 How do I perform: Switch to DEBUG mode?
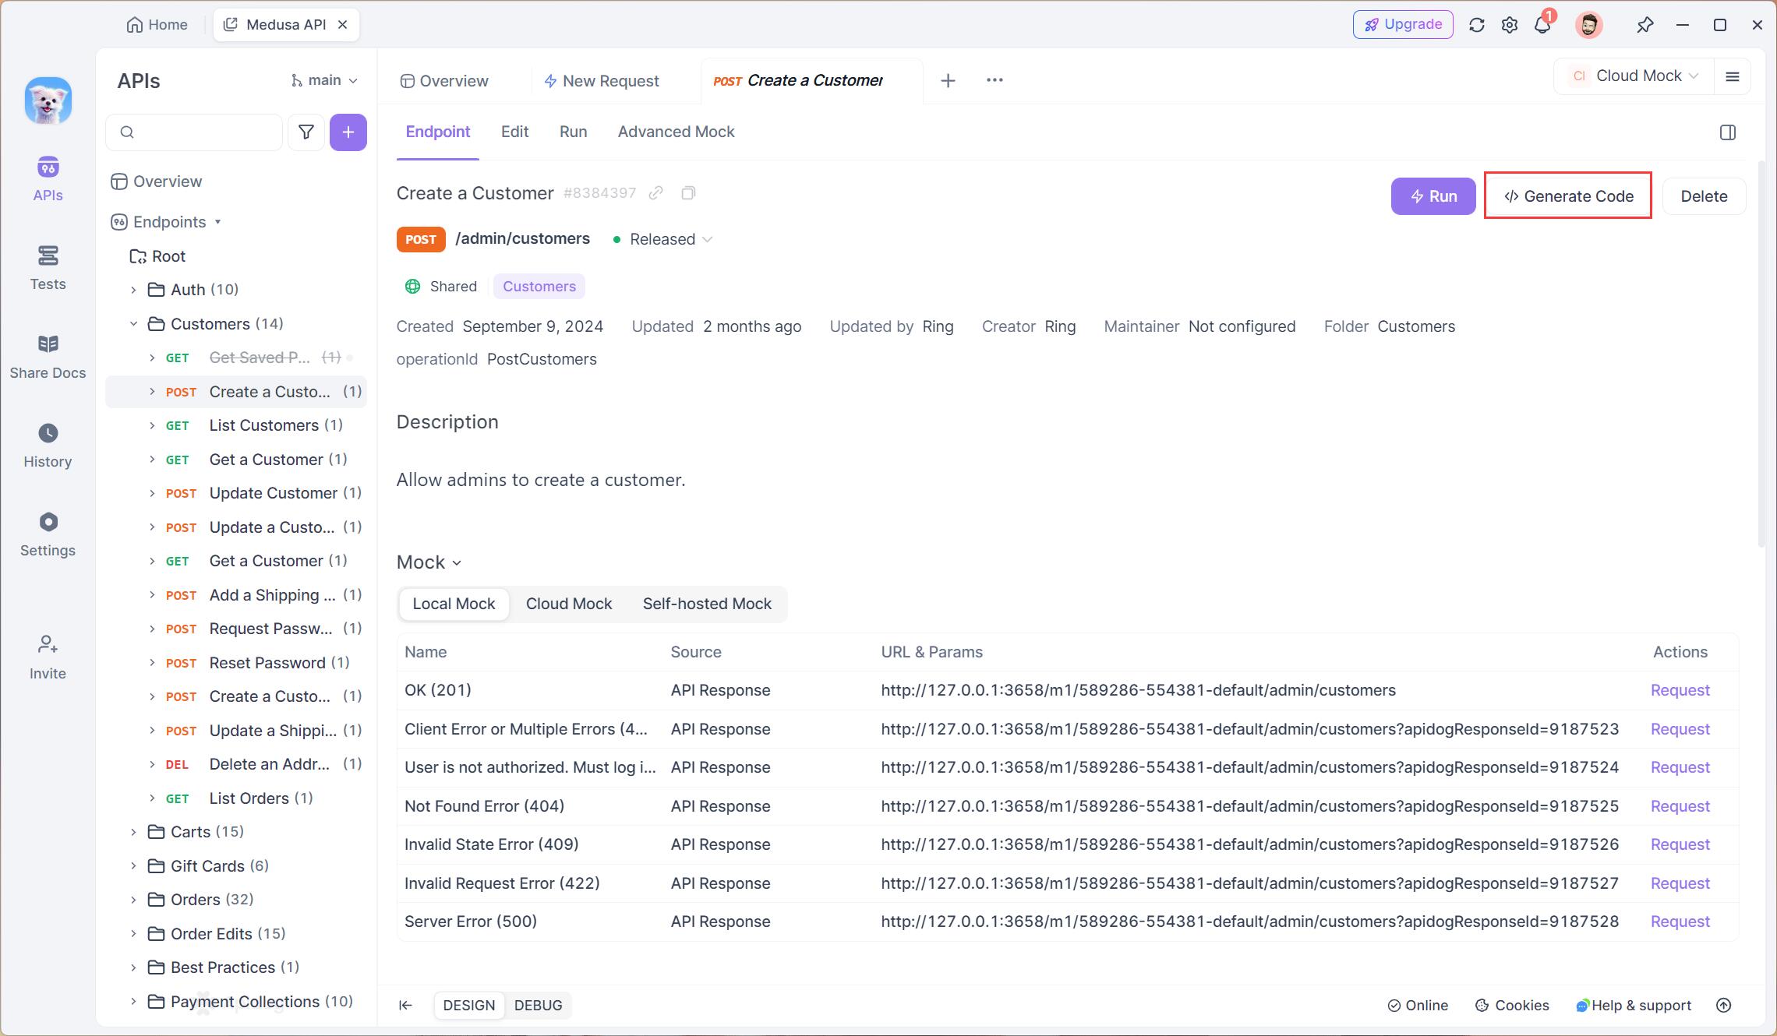[x=538, y=1005]
